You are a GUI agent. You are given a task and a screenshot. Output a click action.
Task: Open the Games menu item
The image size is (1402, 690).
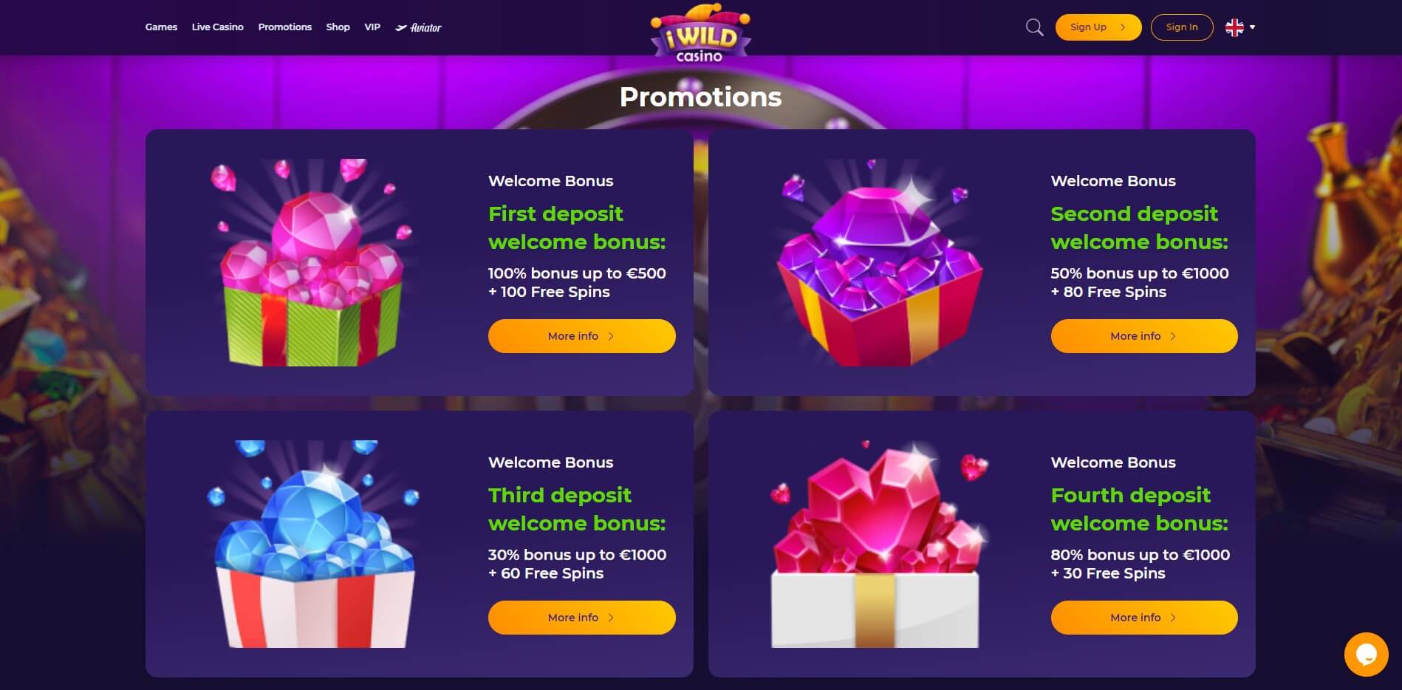[161, 27]
